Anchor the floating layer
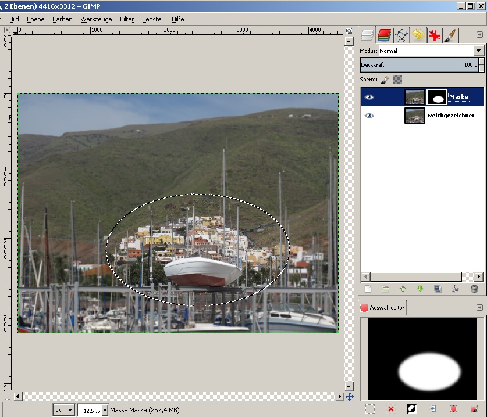Viewport: 487px width, 417px height. pos(456,289)
